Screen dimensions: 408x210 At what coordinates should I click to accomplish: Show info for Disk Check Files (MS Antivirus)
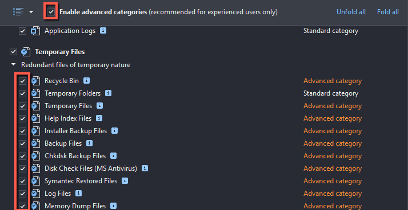145,168
